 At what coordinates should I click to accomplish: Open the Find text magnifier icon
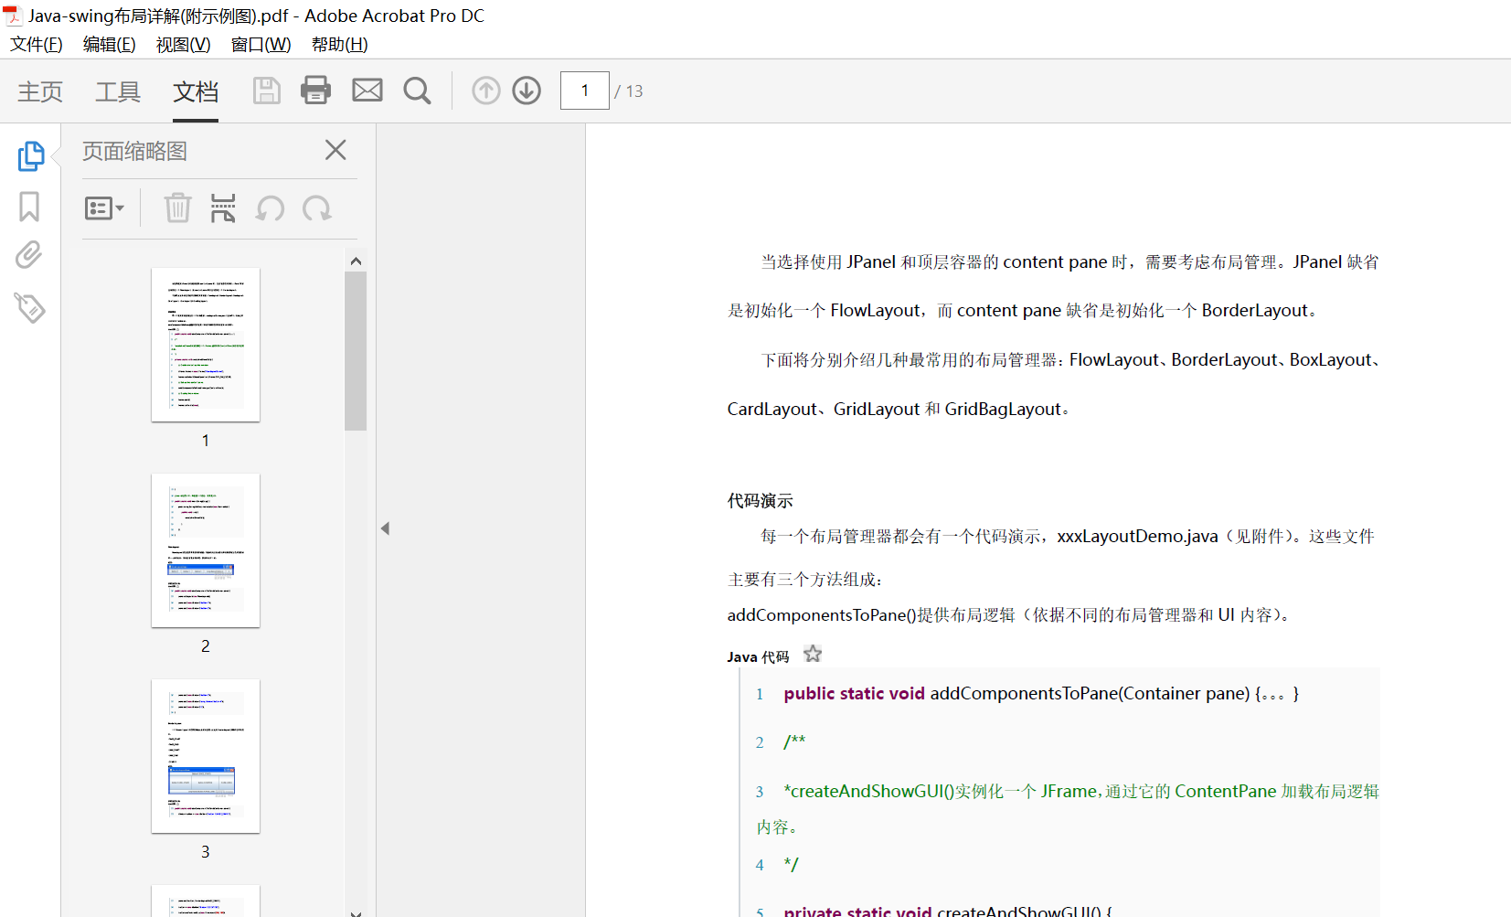point(417,91)
